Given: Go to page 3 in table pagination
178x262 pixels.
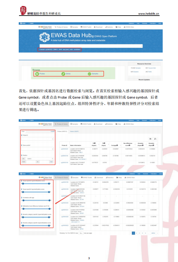Looking at the screenshot, I should pos(139,233).
